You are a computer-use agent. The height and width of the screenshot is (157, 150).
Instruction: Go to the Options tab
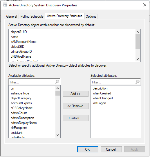point(91,17)
